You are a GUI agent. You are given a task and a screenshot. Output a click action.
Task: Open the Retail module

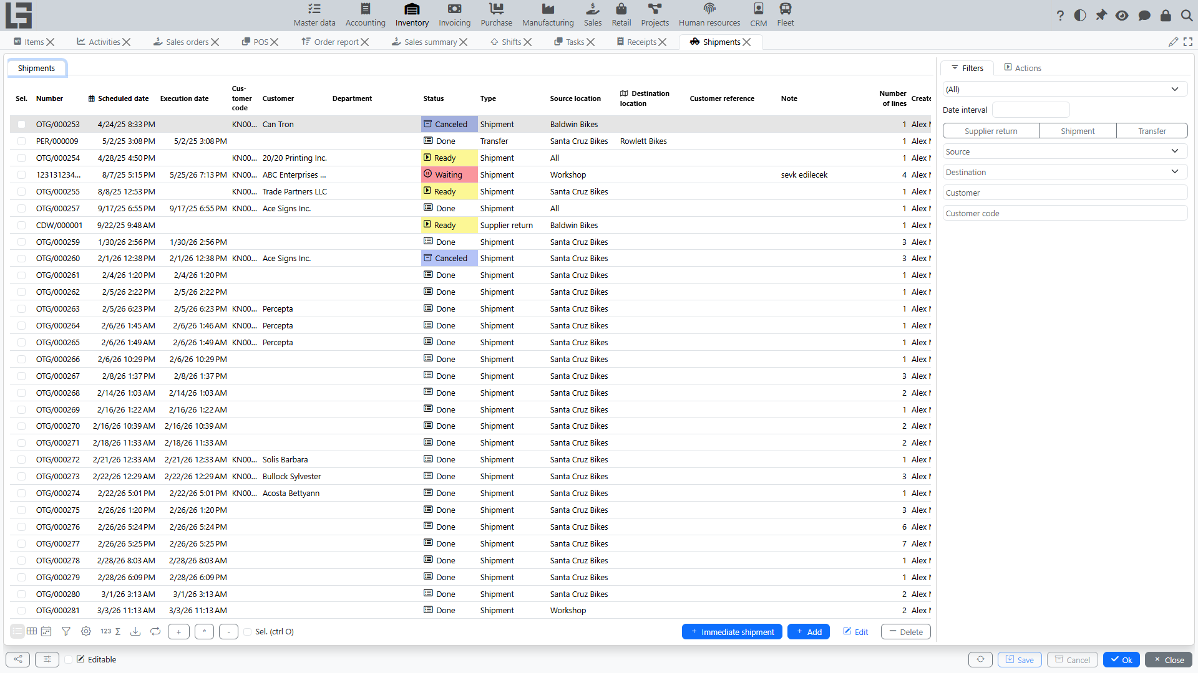pos(621,15)
